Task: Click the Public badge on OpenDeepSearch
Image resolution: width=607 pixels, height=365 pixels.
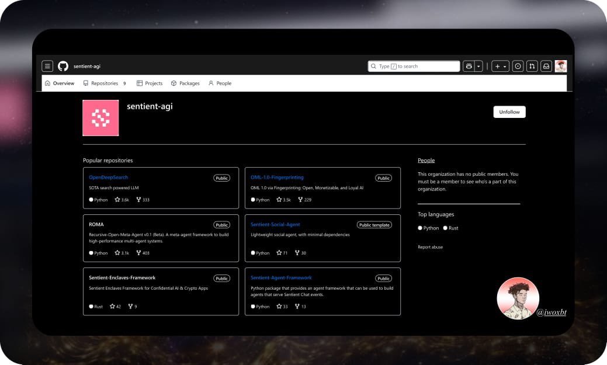Action: pyautogui.click(x=222, y=178)
